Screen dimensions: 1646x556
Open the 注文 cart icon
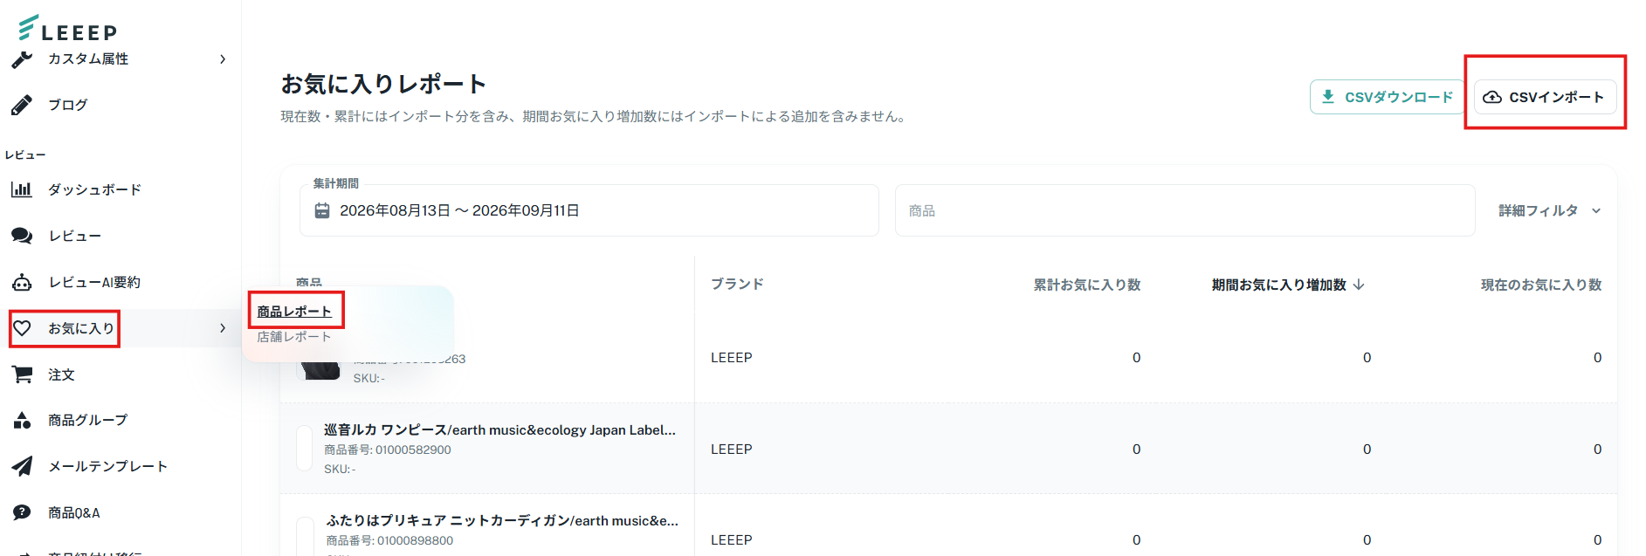click(x=22, y=374)
